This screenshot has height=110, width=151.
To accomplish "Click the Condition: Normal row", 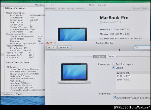I will [x=20, y=50].
